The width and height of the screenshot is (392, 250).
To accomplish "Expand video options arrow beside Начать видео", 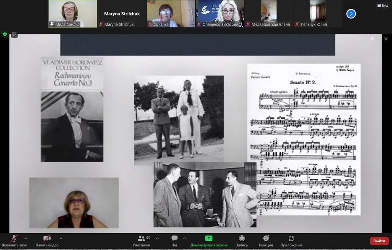I will coord(61,239).
